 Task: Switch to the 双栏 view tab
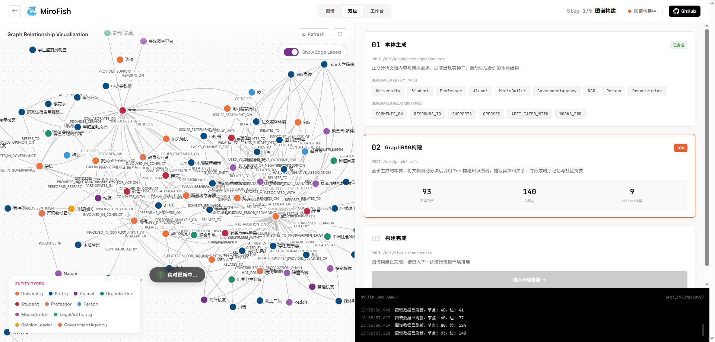click(x=352, y=11)
